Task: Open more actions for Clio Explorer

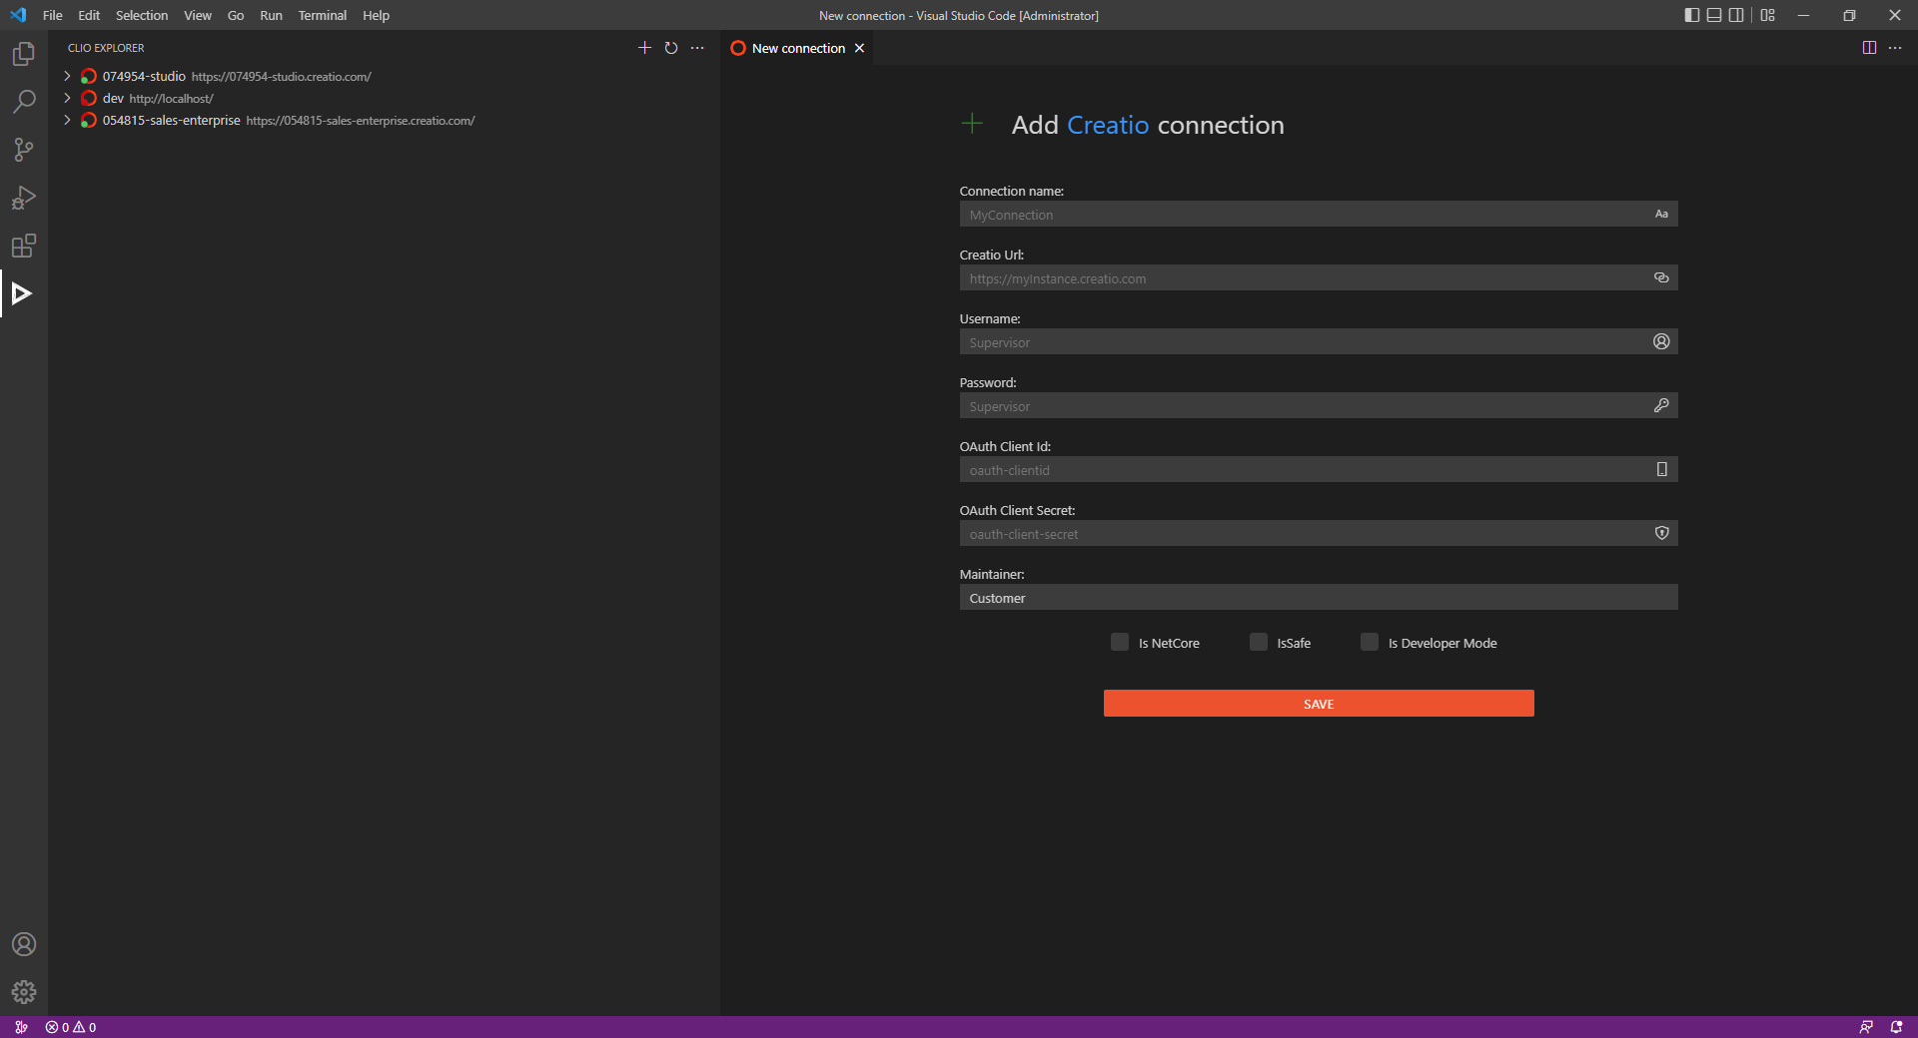Action: point(696,48)
